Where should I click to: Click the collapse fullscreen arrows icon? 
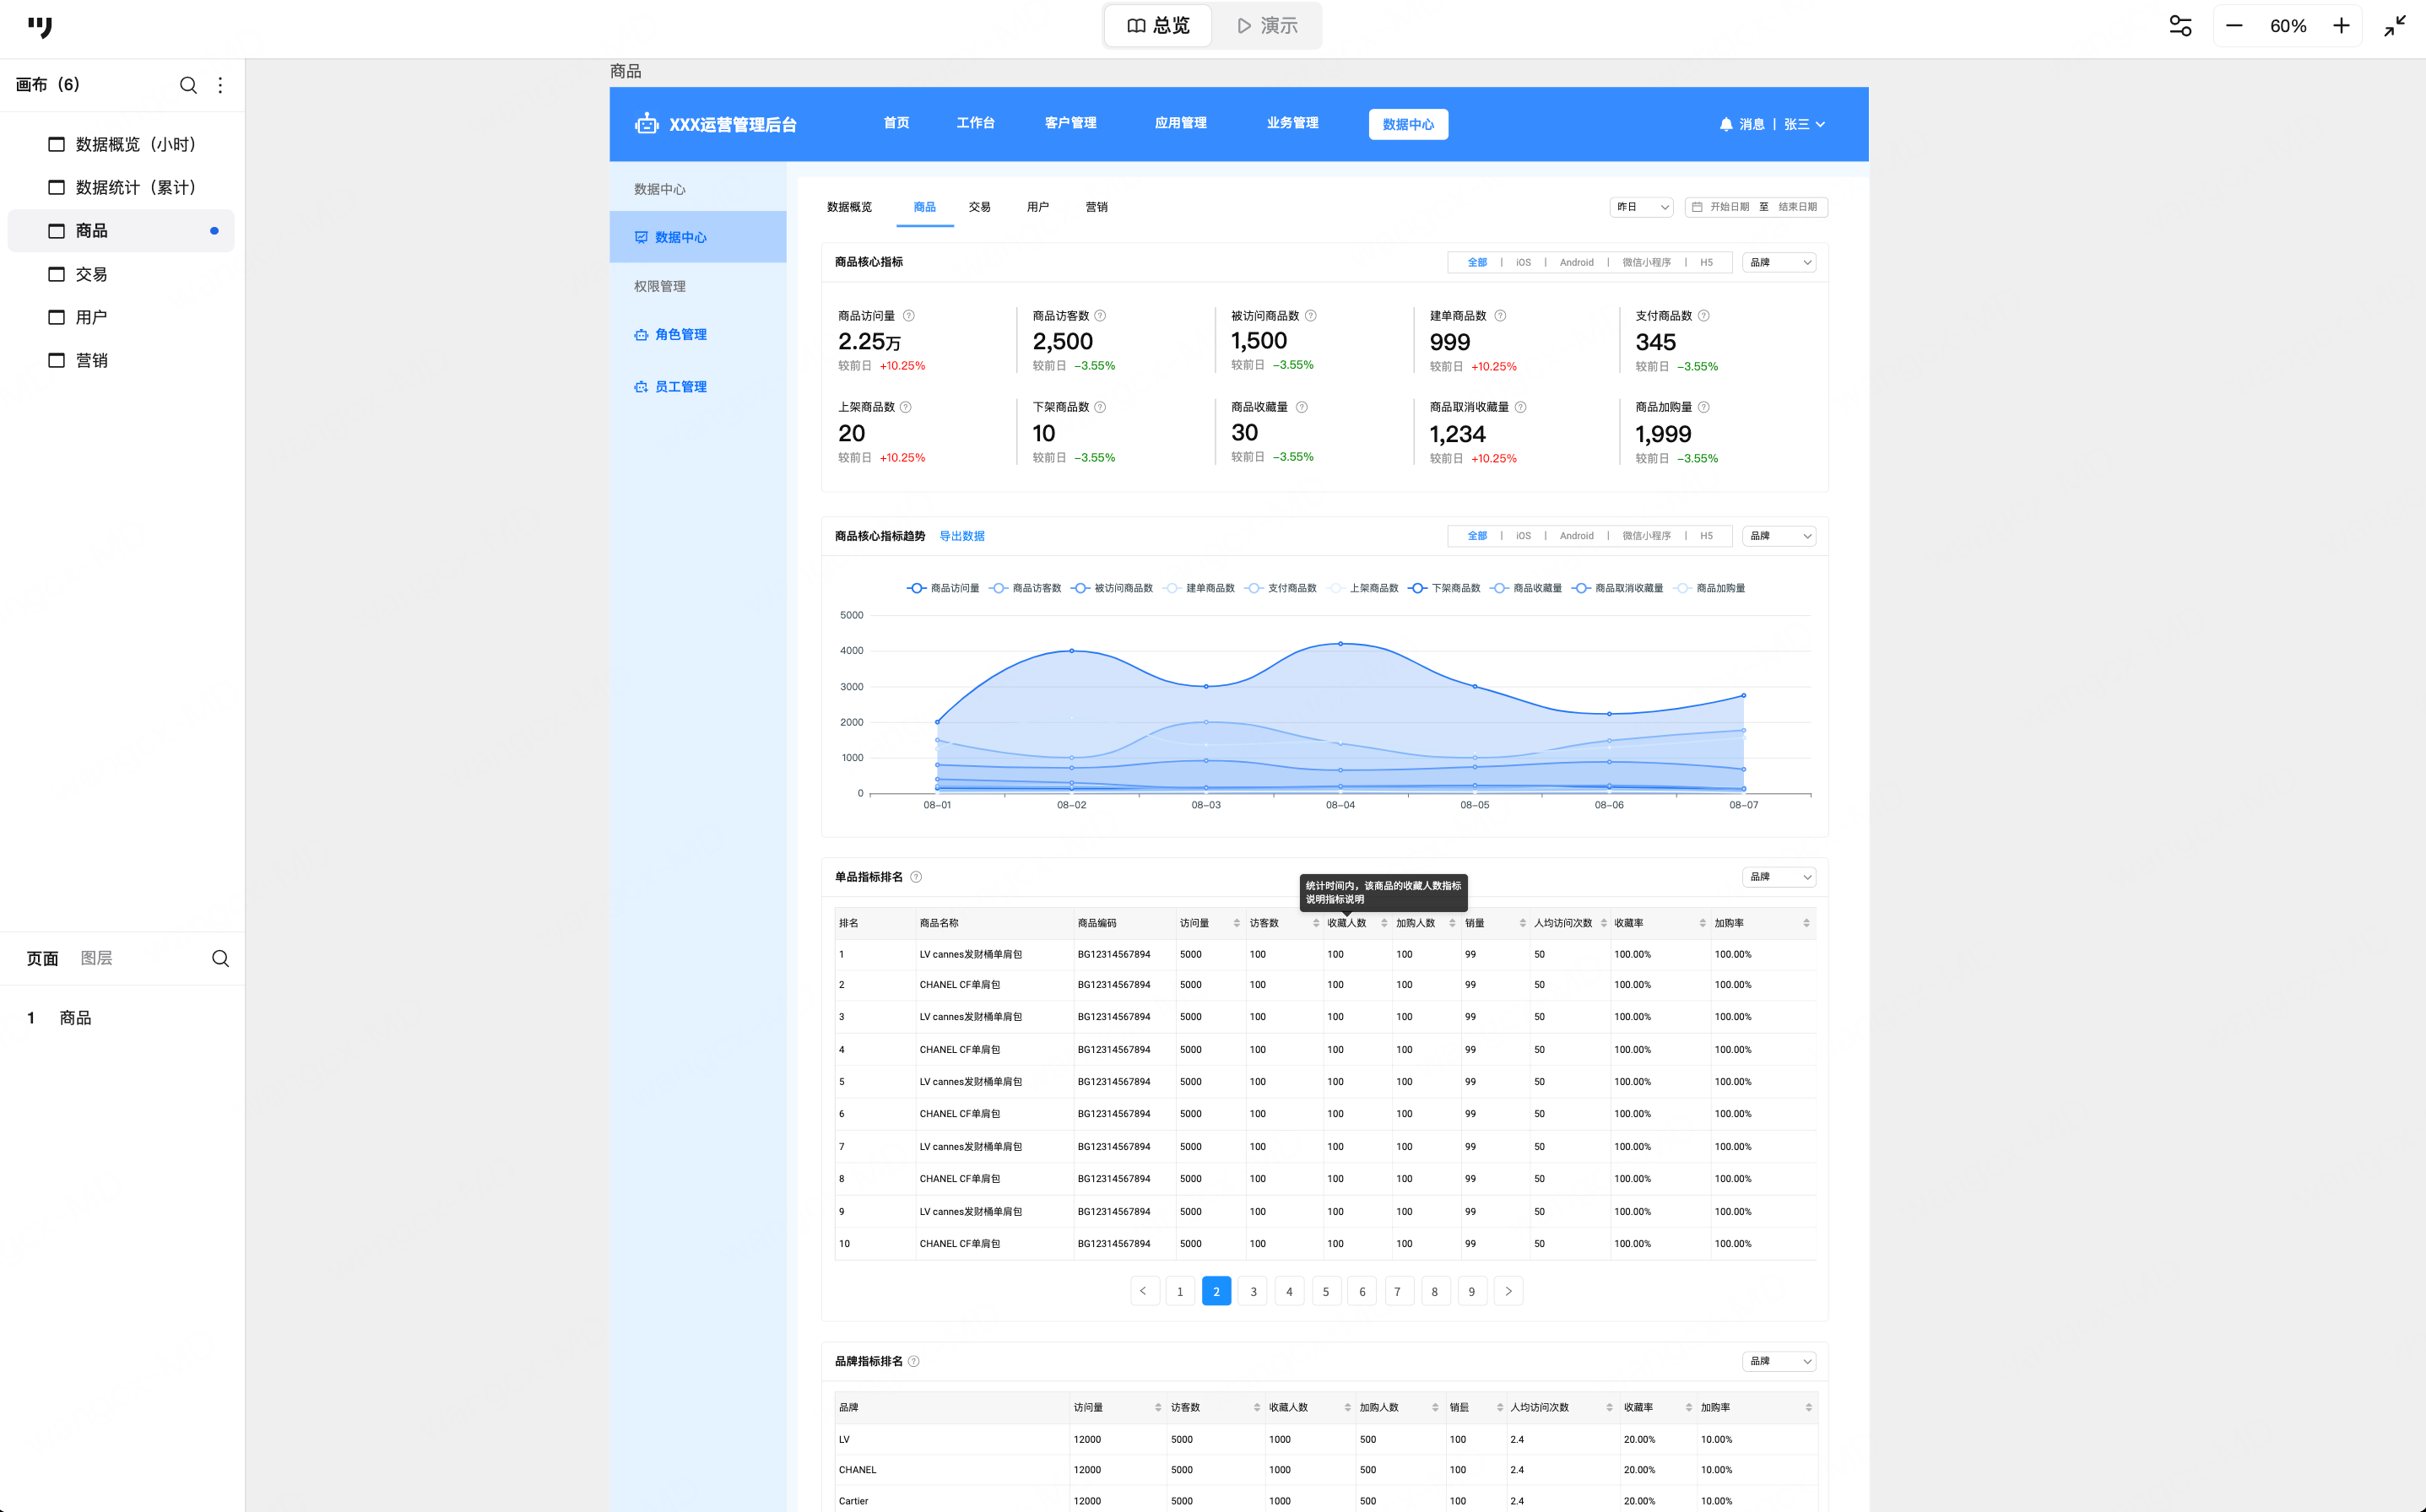[2395, 26]
